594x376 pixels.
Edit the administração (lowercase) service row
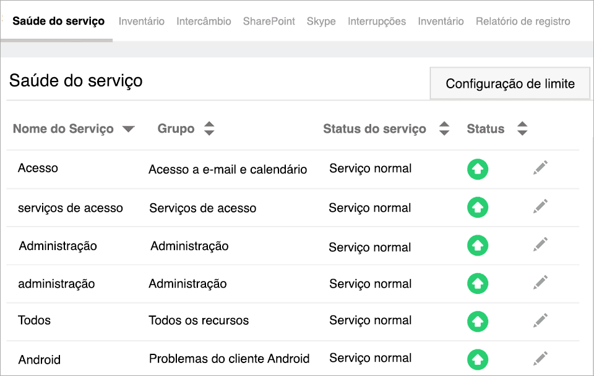point(540,282)
